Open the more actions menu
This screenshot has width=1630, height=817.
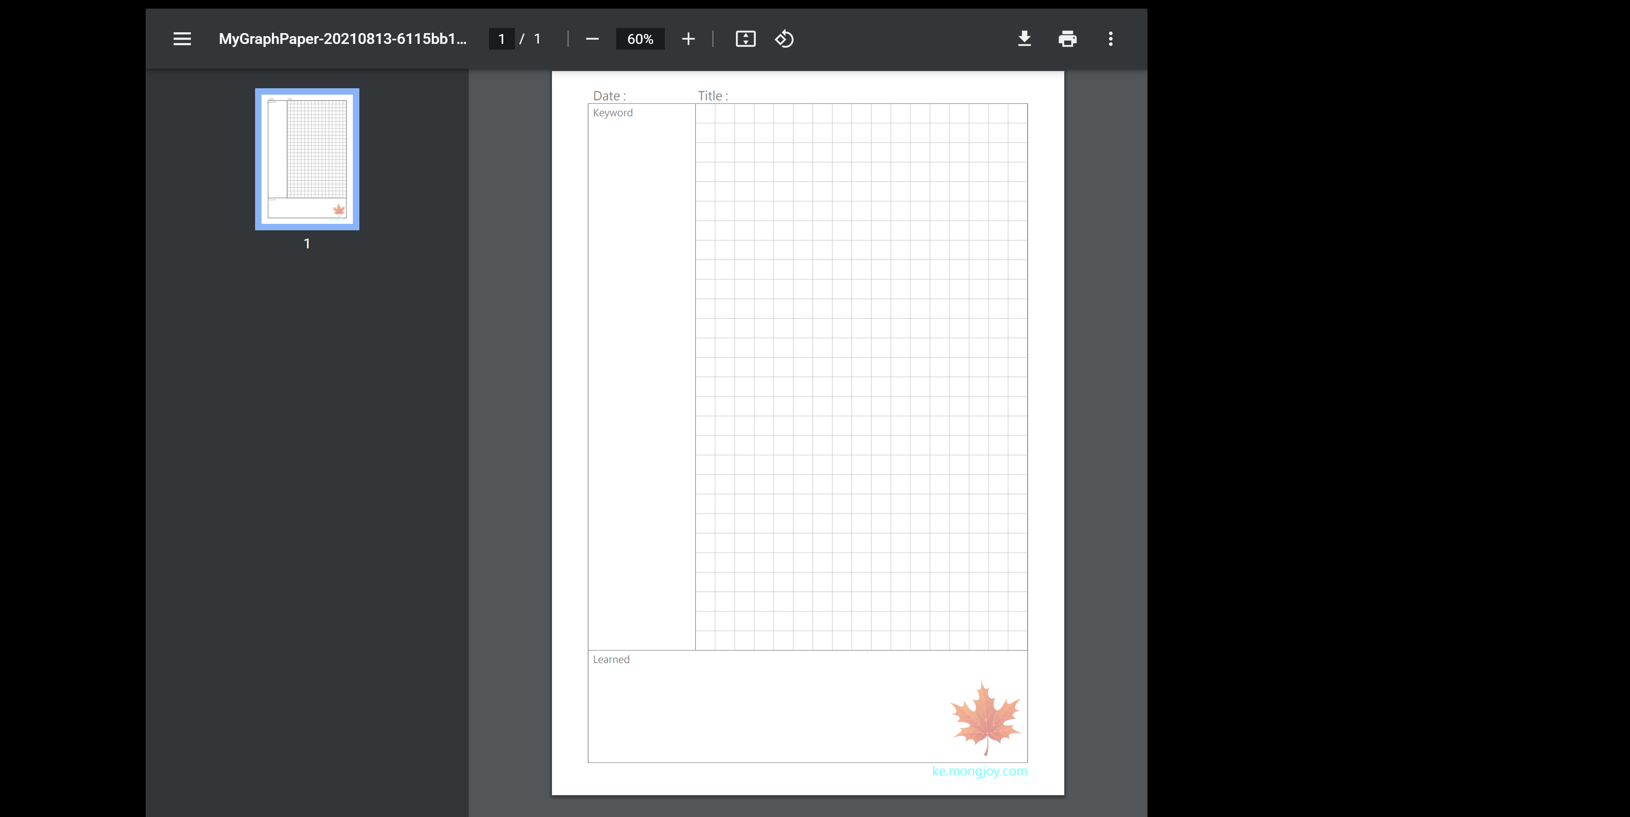pos(1110,39)
